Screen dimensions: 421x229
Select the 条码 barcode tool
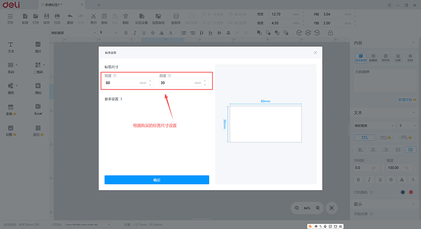[11, 68]
